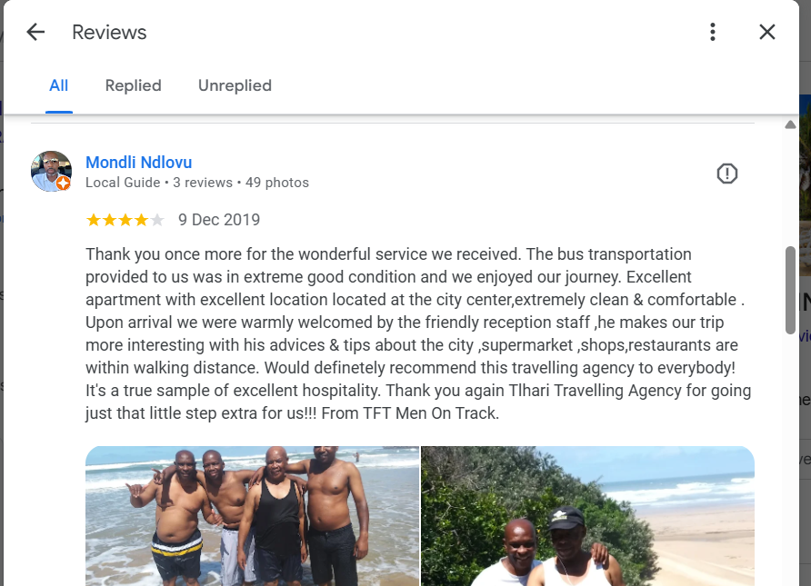Viewport: 811px width, 586px height.
Task: Click the orange Local Guide badge on avatar
Action: [63, 183]
